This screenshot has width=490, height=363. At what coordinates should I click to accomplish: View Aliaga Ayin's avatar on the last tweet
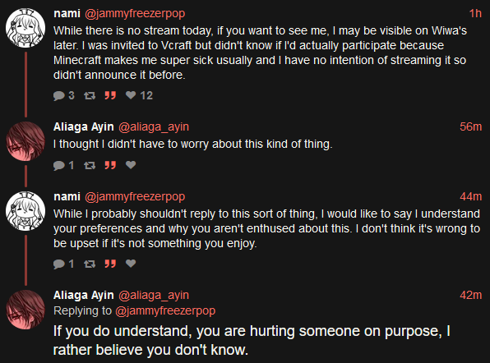coord(25,310)
